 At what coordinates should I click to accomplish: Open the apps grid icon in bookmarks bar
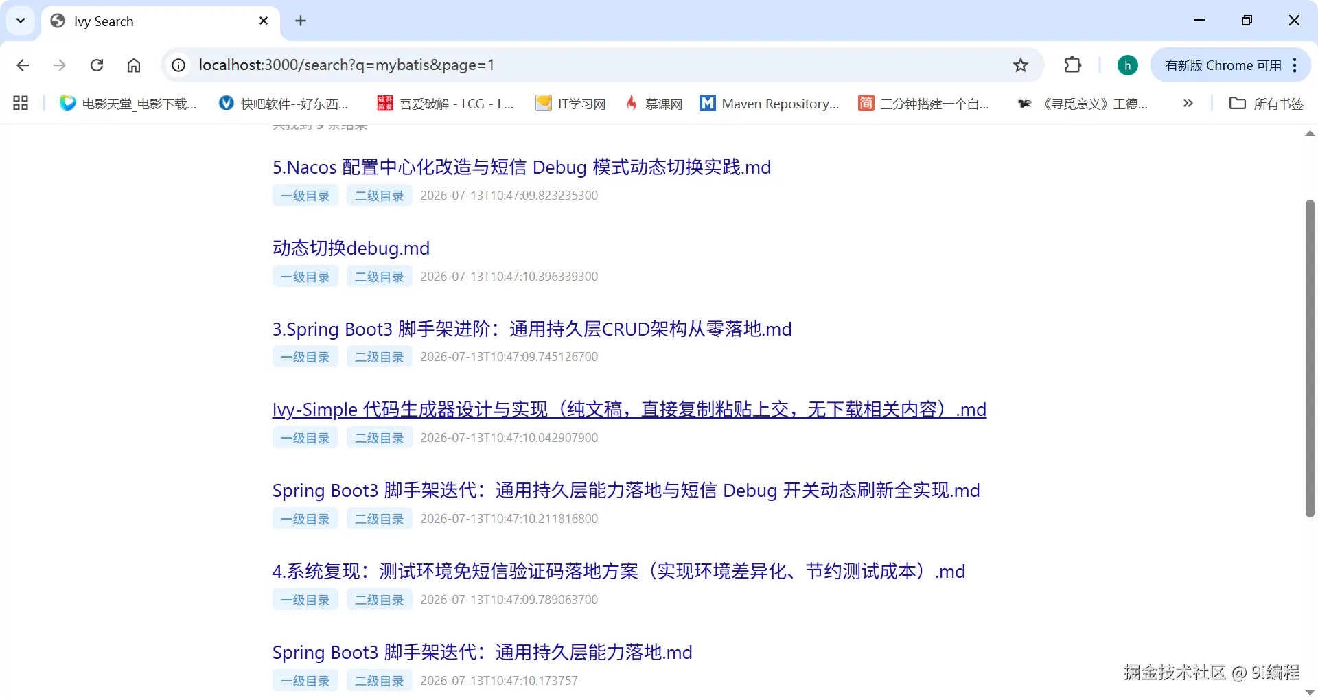click(21, 104)
